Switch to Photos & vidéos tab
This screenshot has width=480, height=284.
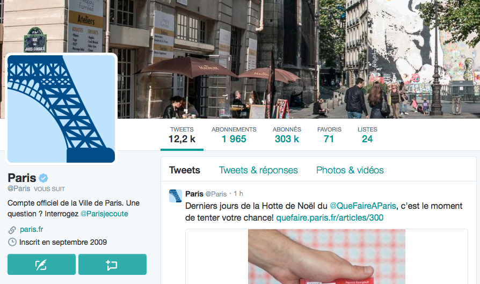(x=350, y=170)
